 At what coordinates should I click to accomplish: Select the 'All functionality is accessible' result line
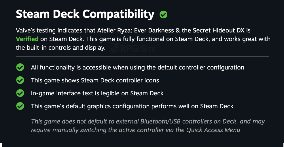137,67
